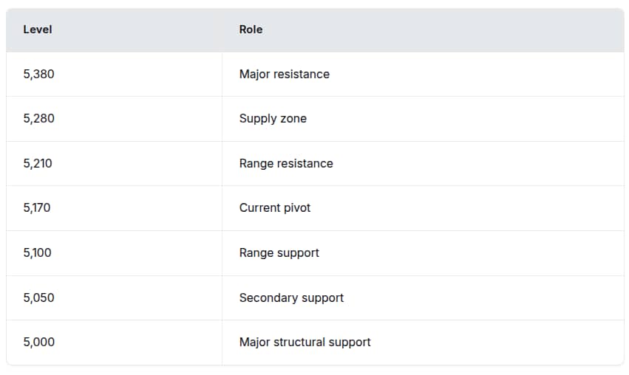629x375 pixels.
Task: Click the Level column header
Action: tap(38, 30)
